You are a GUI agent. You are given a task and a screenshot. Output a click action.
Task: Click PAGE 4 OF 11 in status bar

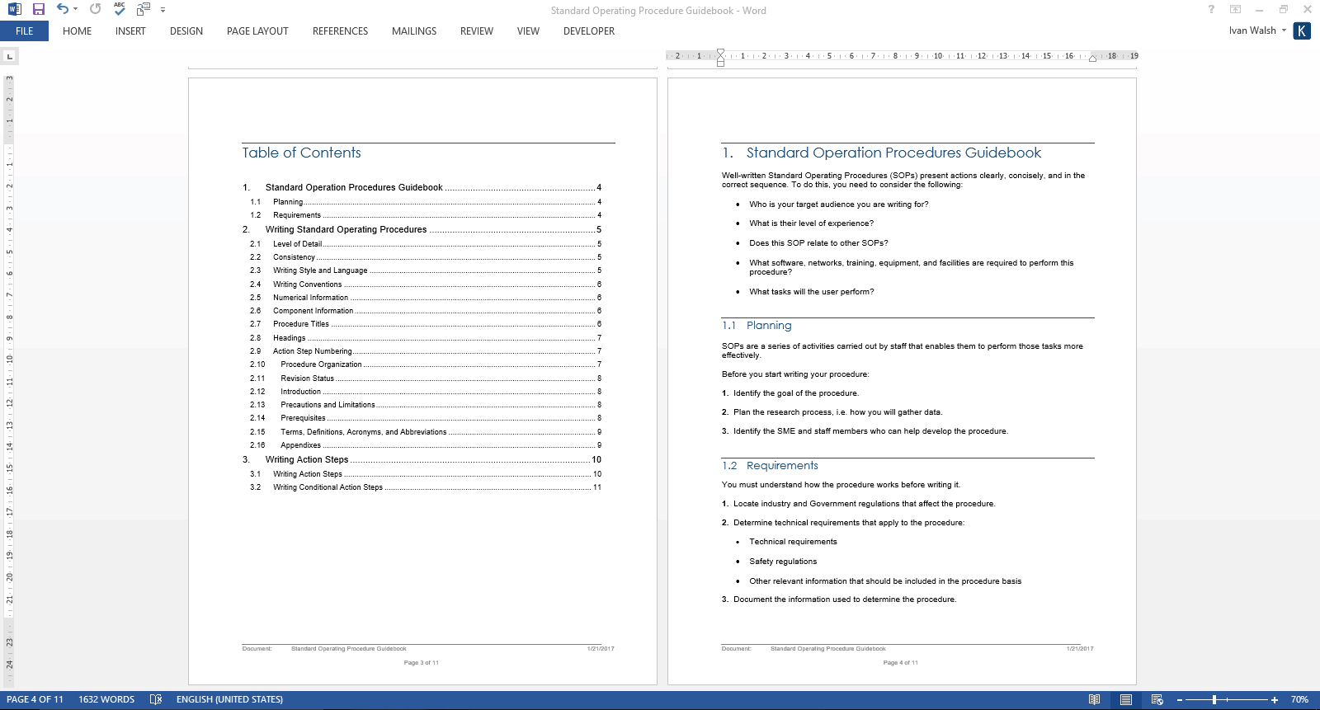pyautogui.click(x=35, y=700)
